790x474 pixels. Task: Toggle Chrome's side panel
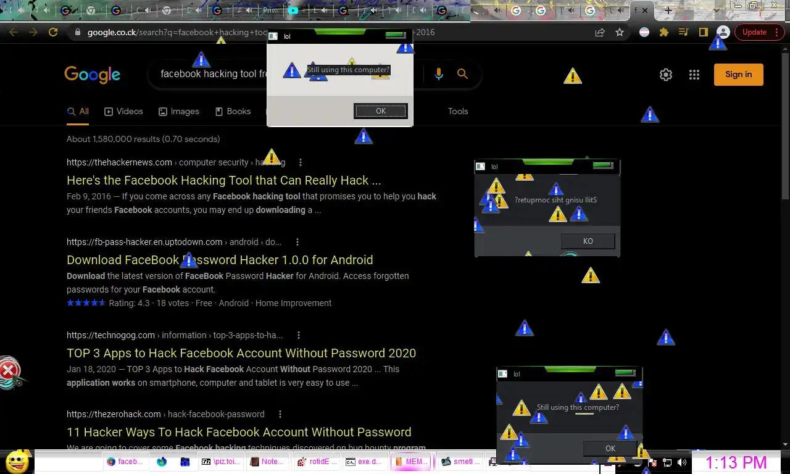(x=703, y=32)
